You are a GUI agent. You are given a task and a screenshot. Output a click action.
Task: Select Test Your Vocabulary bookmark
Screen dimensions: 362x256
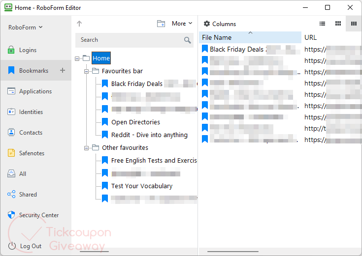pos(142,186)
